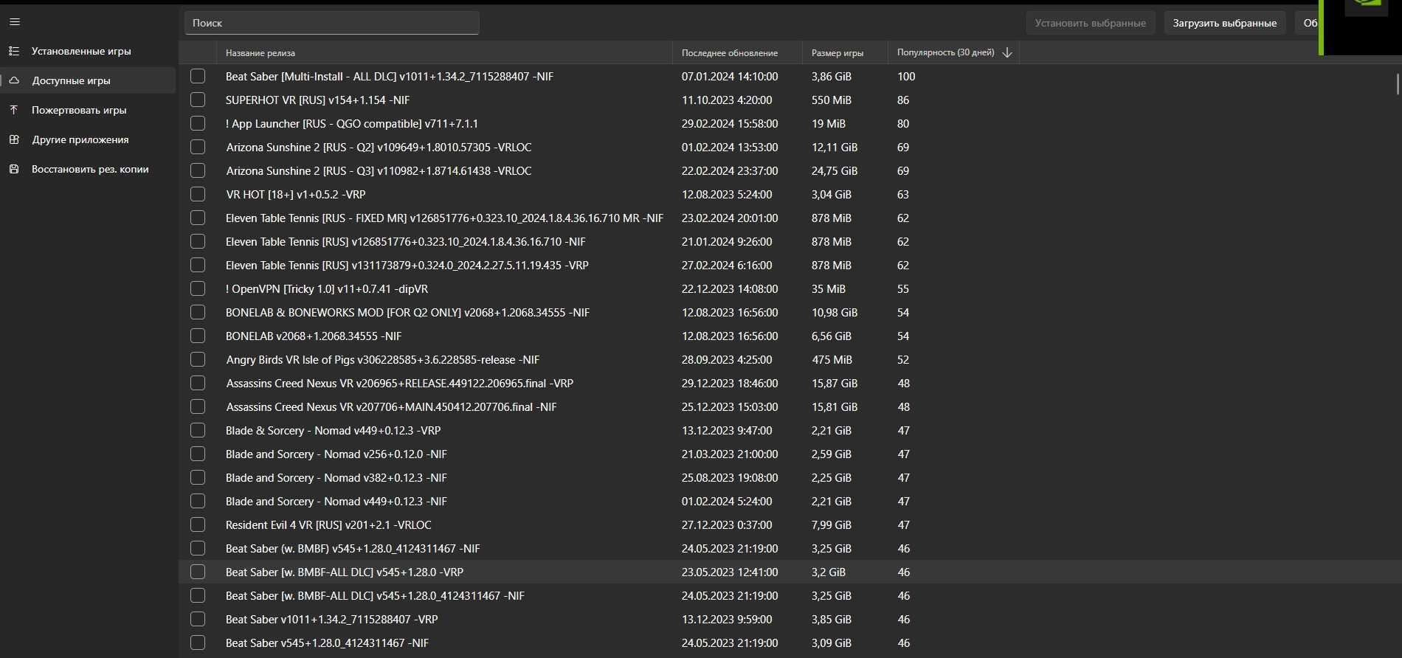1402x658 pixels.
Task: Click the popularity sort arrow icon
Action: click(x=1007, y=52)
